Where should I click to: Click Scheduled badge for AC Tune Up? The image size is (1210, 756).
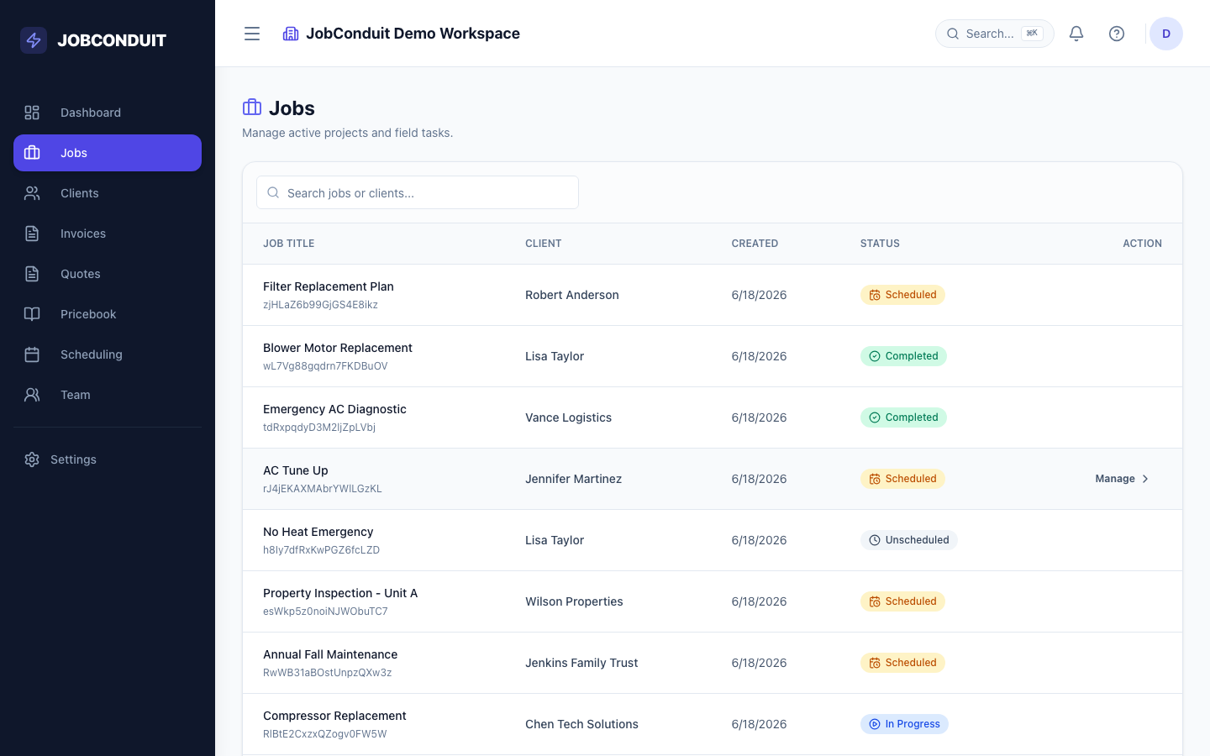coord(902,479)
